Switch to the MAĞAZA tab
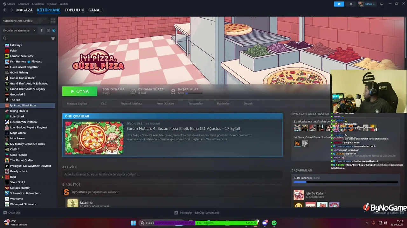Image resolution: width=407 pixels, height=228 pixels. tap(24, 10)
